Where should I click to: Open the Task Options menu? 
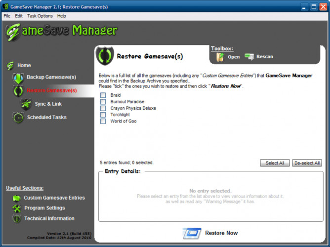coord(40,16)
